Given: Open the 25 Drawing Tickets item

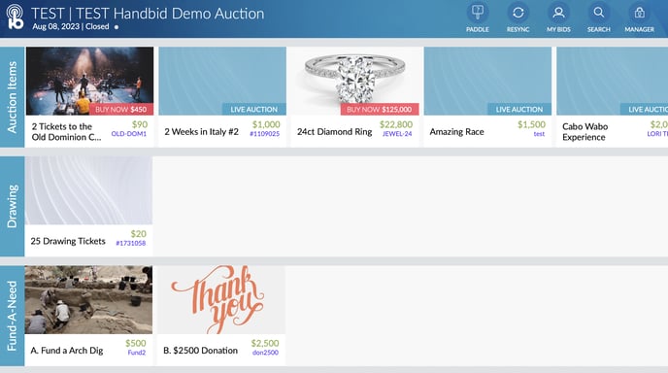Looking at the screenshot, I should pos(88,206).
